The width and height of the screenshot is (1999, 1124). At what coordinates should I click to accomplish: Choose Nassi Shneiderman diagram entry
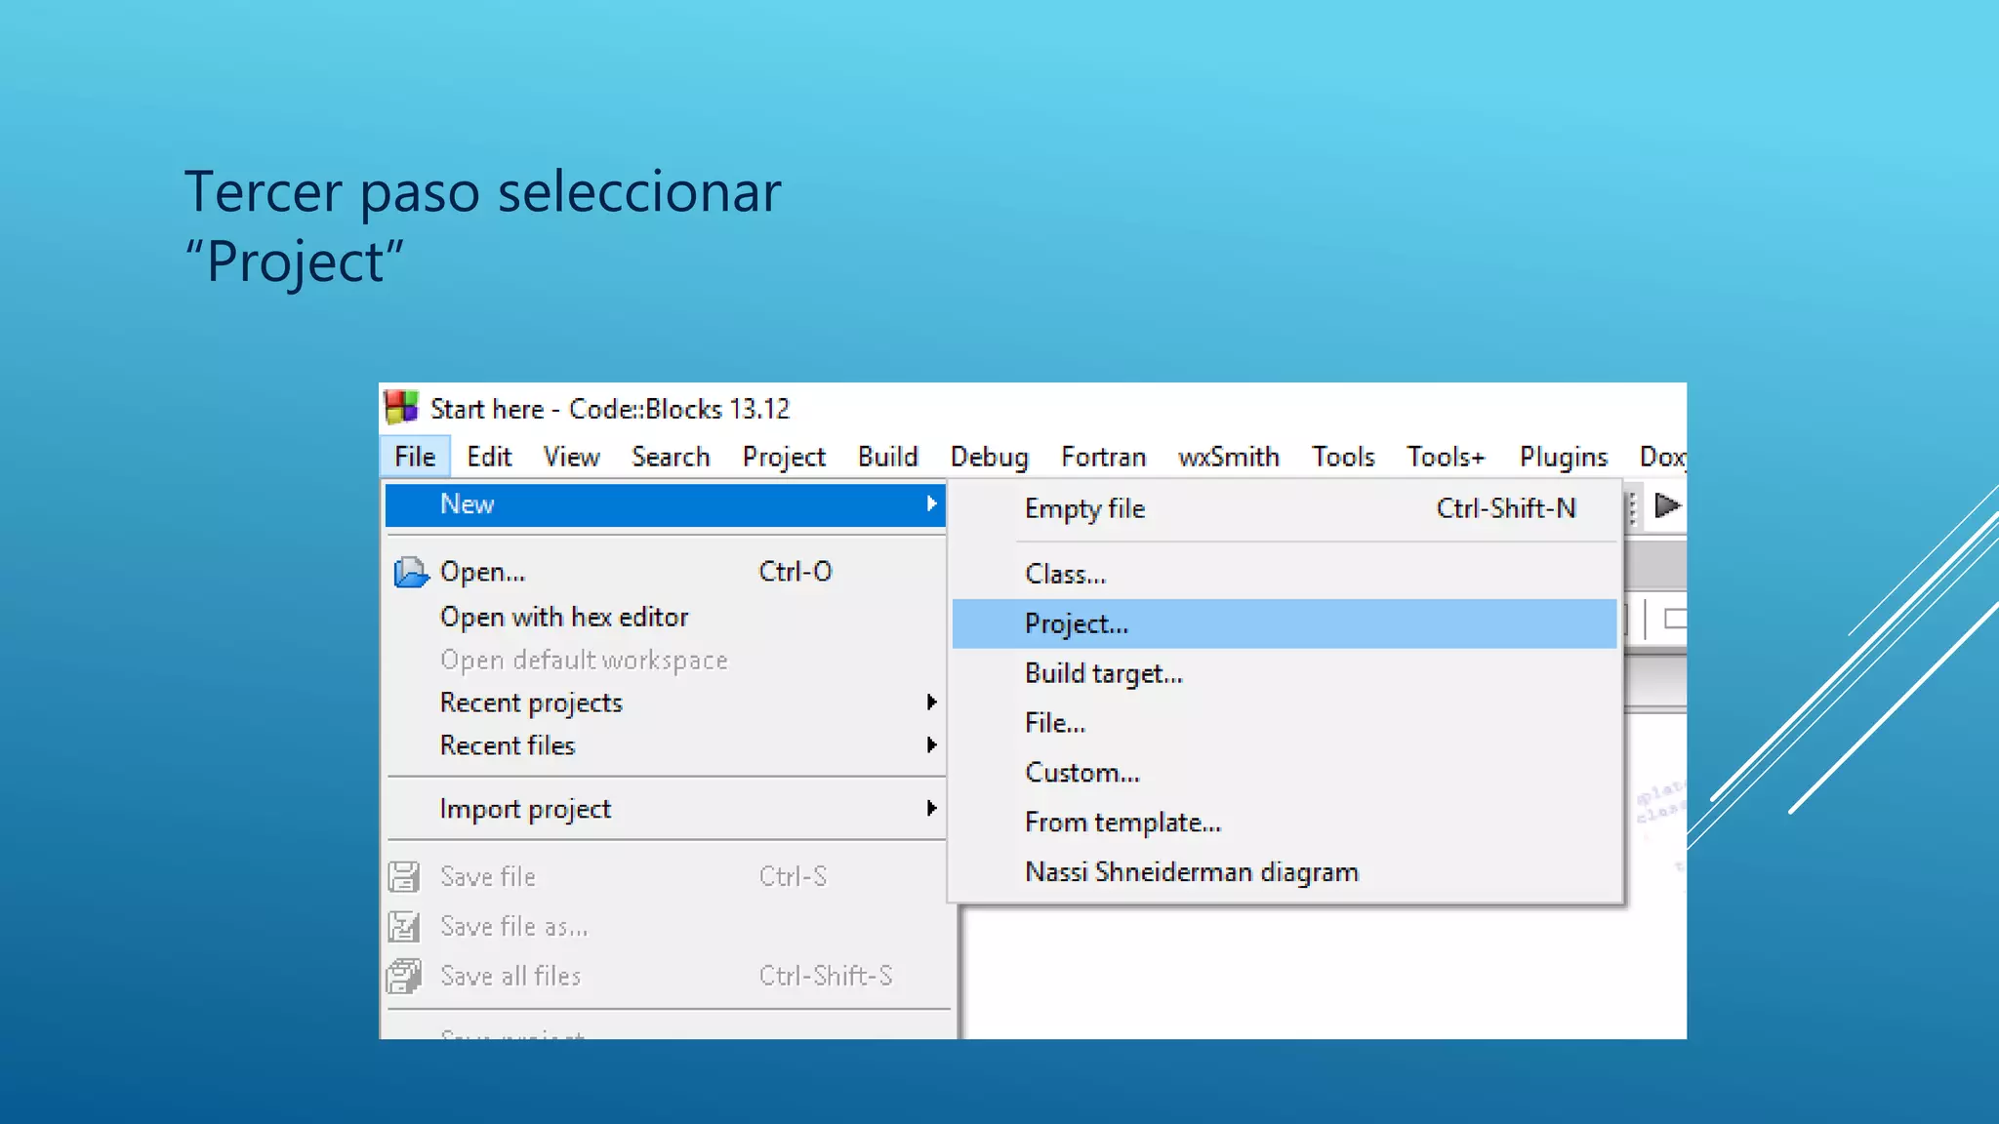coord(1285,871)
